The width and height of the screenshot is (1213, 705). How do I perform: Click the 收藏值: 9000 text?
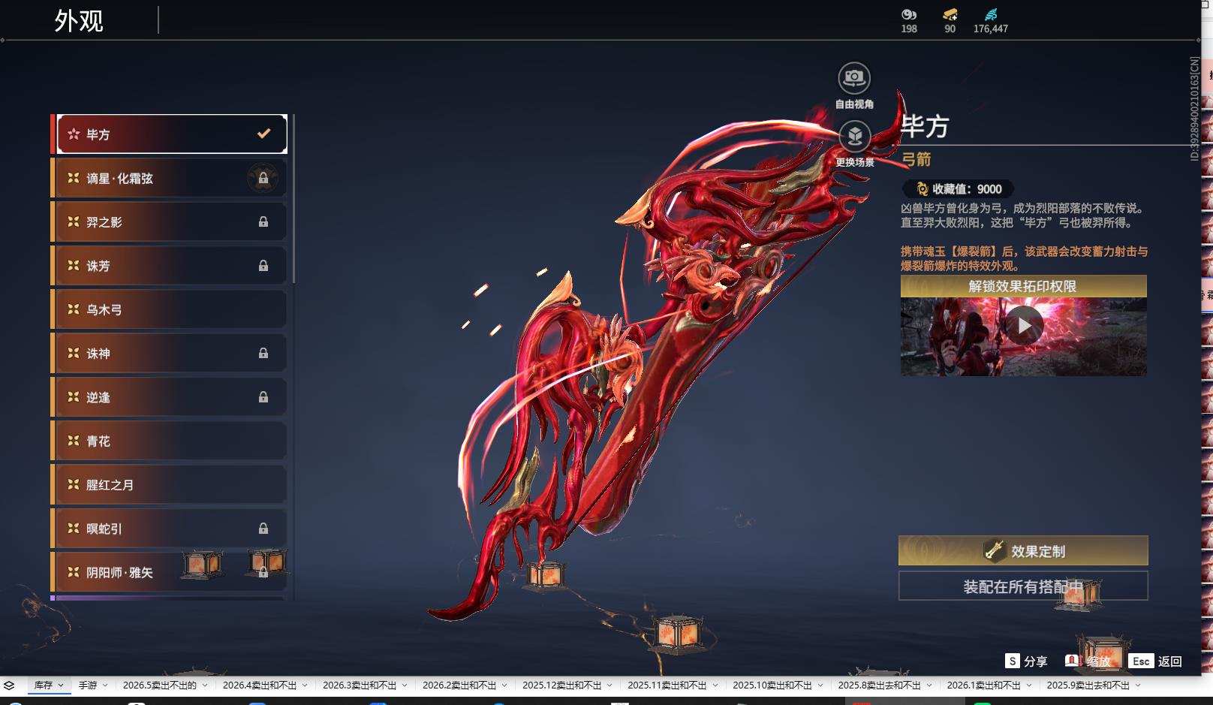967,189
